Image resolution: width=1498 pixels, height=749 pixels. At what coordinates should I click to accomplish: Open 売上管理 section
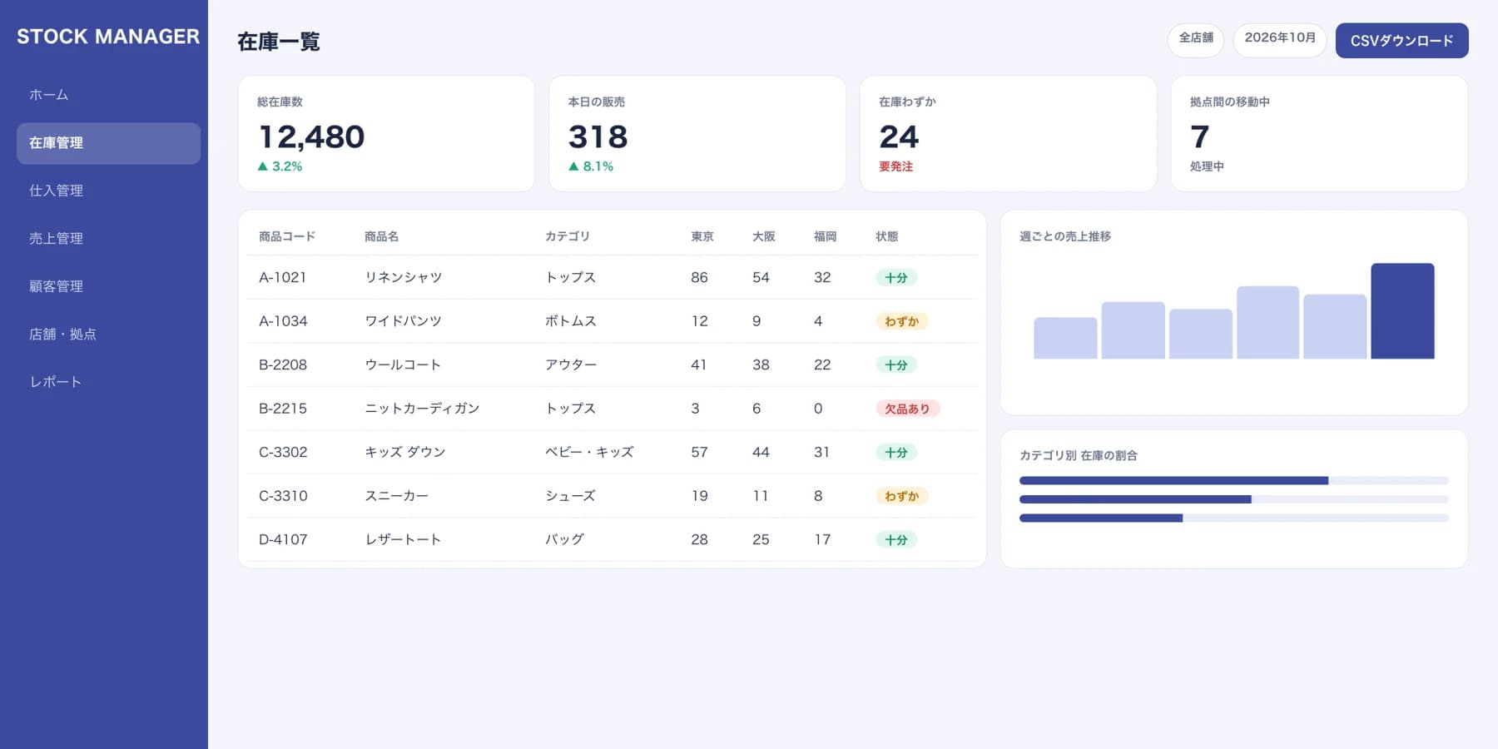pyautogui.click(x=108, y=238)
